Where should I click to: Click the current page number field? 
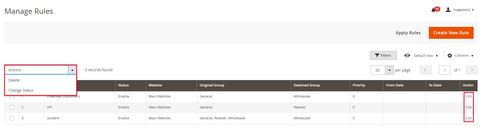(445, 70)
